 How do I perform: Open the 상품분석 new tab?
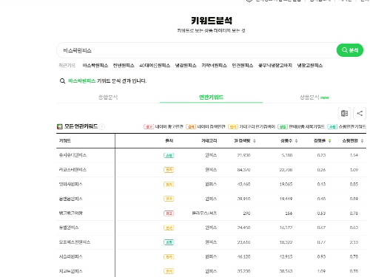pos(314,98)
